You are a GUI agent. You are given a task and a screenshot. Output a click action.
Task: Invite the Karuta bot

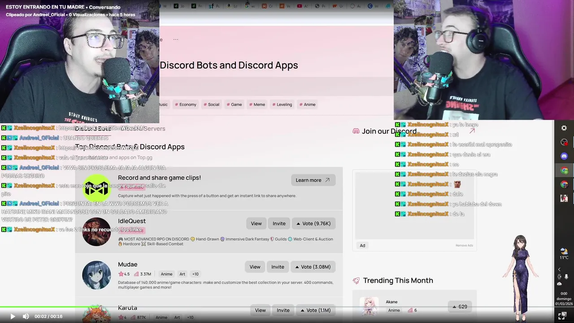[283, 310]
